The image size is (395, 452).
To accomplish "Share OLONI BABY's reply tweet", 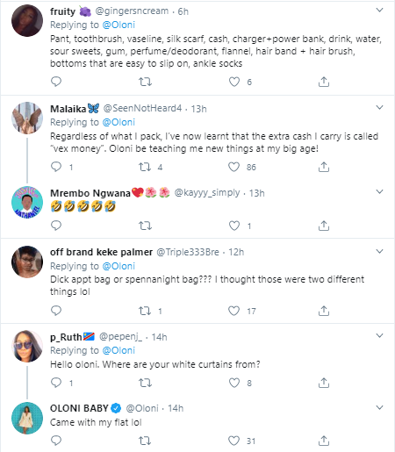I will (324, 441).
